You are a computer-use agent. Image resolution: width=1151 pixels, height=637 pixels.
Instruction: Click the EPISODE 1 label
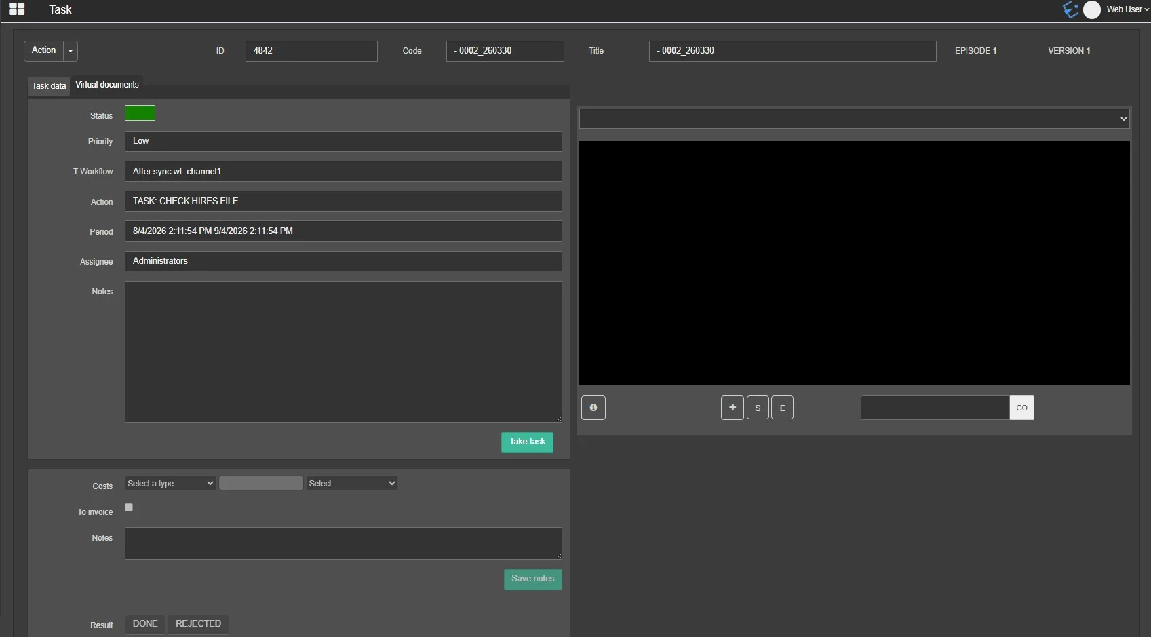[975, 51]
